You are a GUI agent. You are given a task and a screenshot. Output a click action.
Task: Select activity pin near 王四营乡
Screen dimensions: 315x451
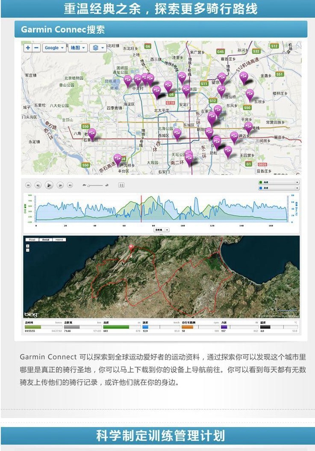coord(228,152)
